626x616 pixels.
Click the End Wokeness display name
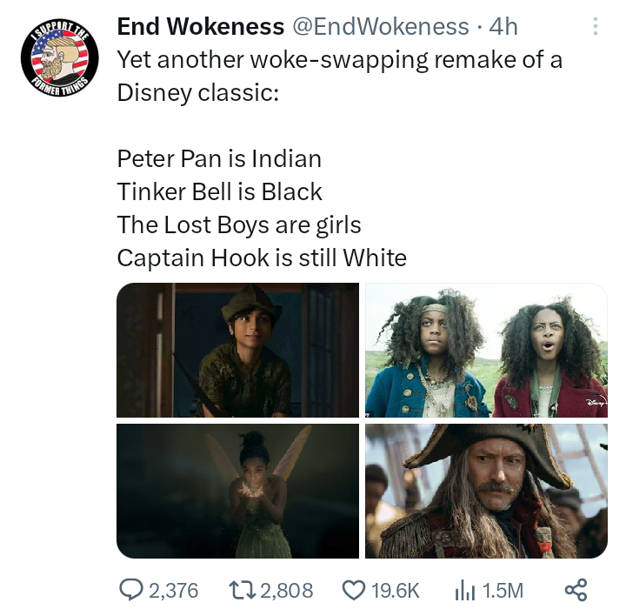coord(200,27)
